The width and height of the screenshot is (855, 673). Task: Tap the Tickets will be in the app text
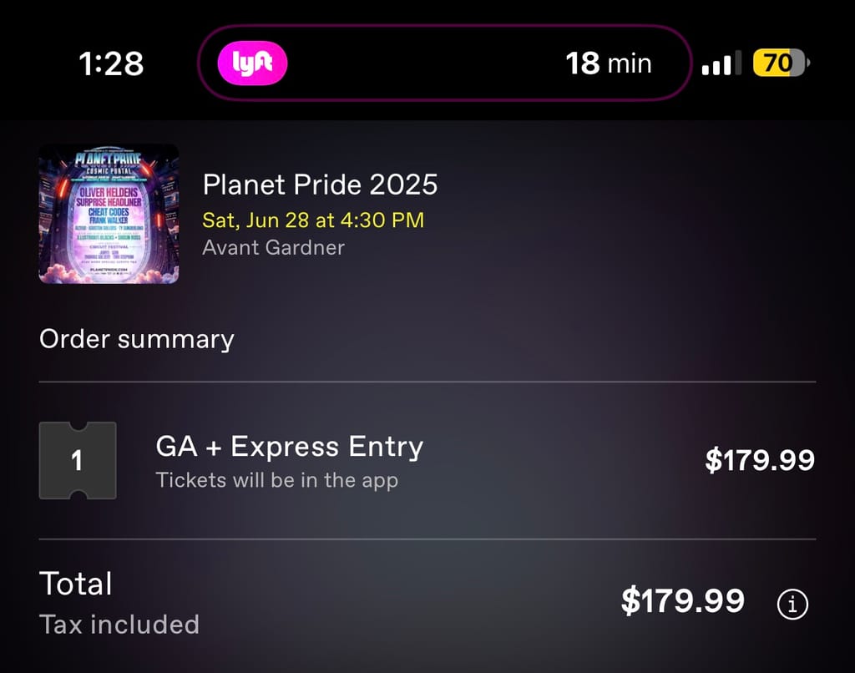(277, 480)
